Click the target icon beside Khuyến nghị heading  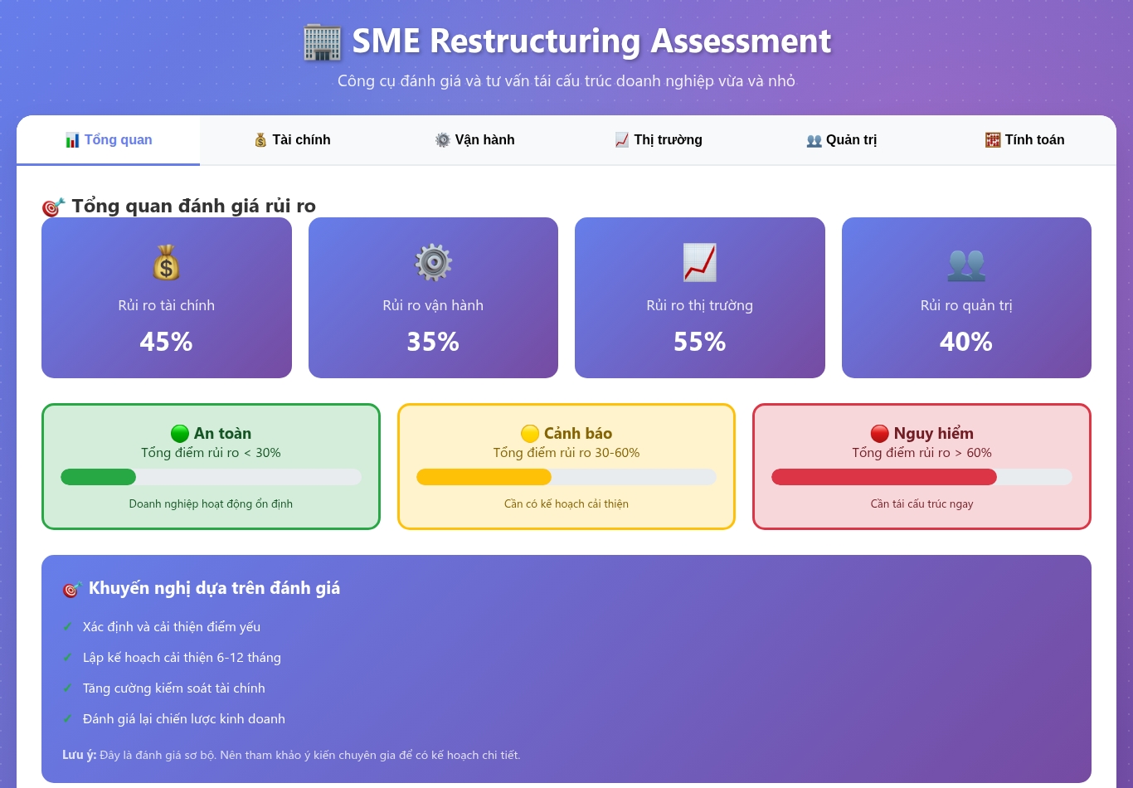pos(72,589)
